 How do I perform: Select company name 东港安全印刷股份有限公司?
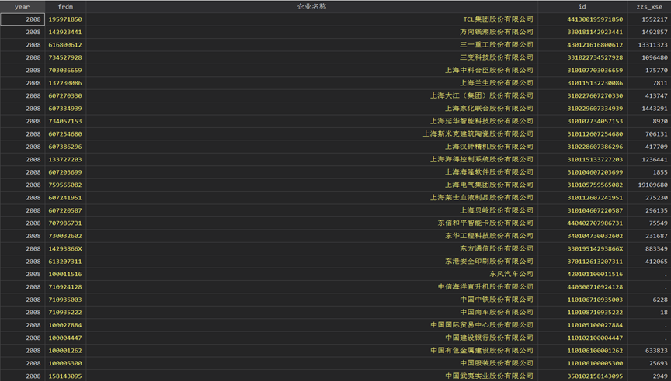pyautogui.click(x=489, y=262)
